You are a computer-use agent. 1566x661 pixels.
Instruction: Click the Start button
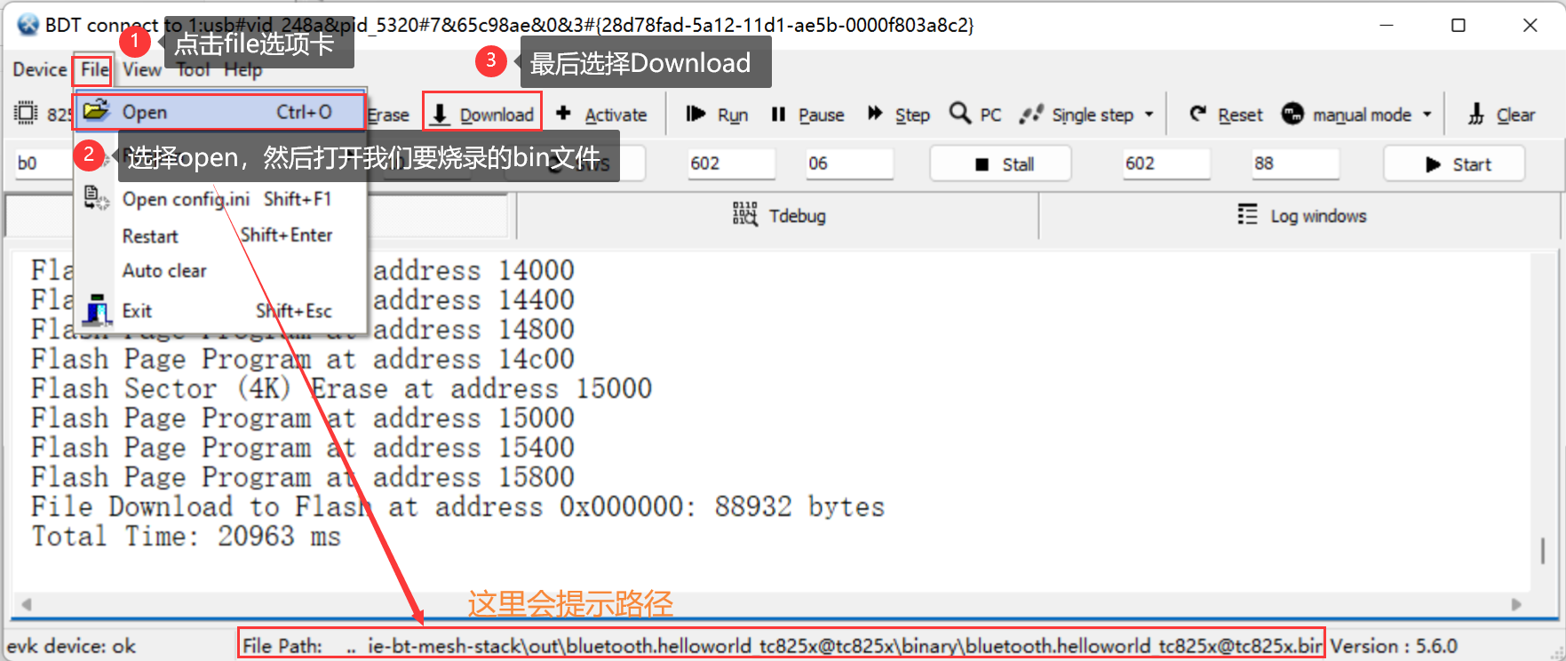click(x=1454, y=164)
